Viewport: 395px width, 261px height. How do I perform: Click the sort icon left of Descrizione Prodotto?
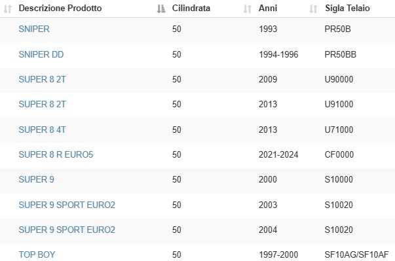[x=8, y=9]
